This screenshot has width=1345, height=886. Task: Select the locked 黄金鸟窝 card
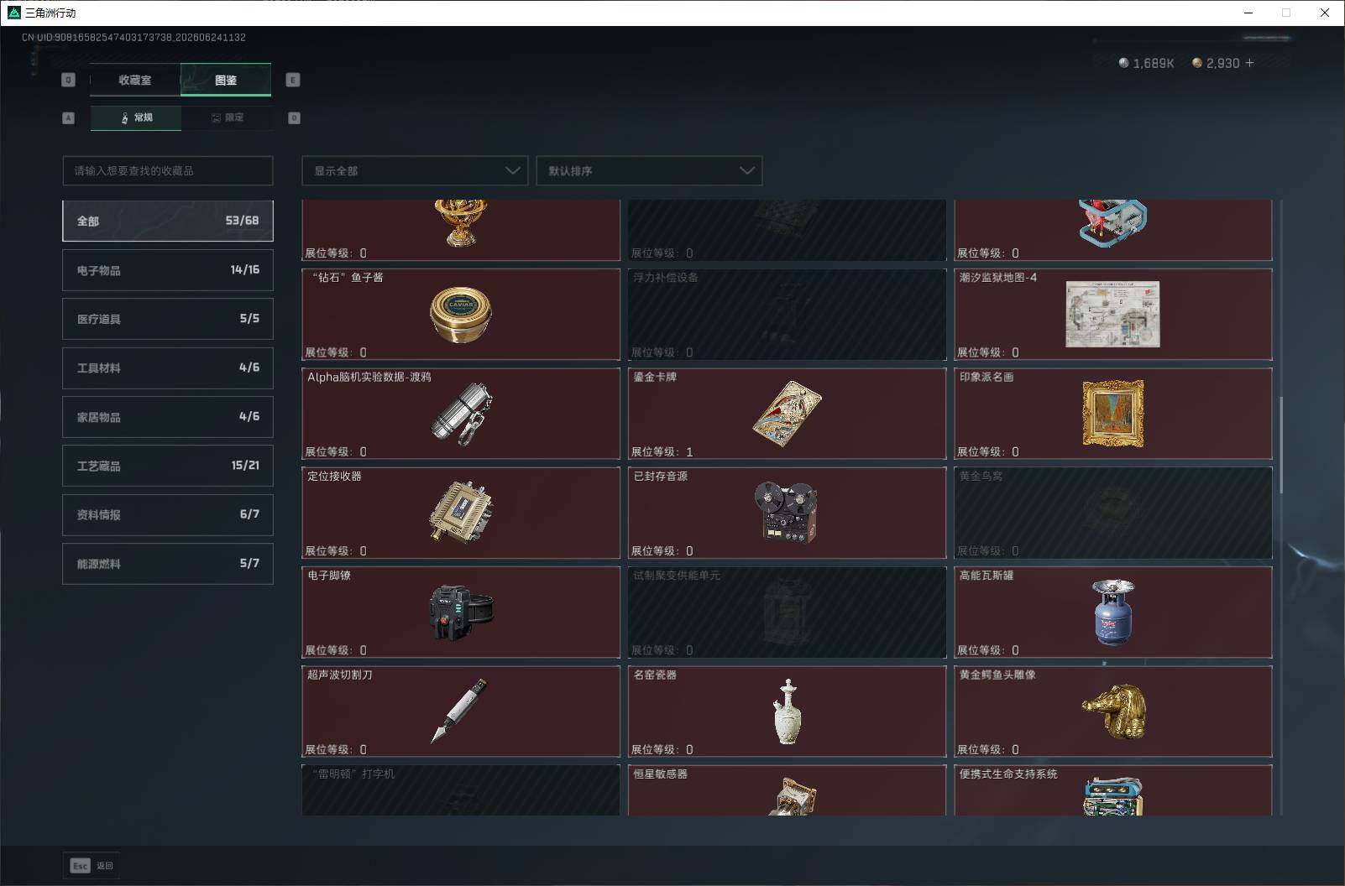(x=1113, y=513)
